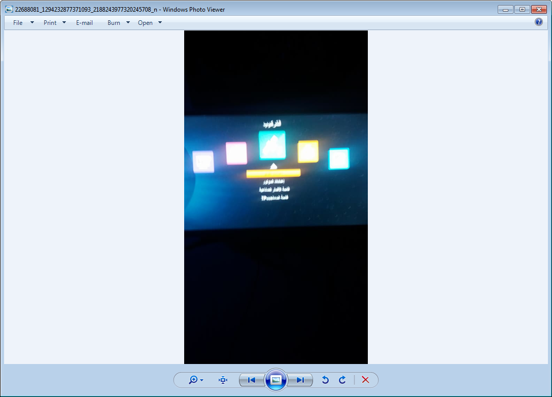Play the slide show
The height and width of the screenshot is (397, 552).
[x=276, y=380]
